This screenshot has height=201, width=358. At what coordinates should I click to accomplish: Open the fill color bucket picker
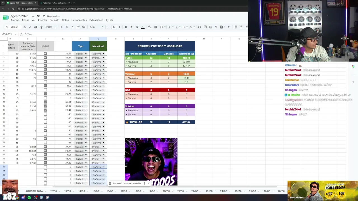pos(150,27)
